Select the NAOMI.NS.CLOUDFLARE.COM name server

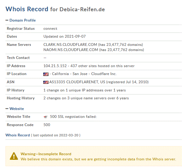(x=71, y=50)
